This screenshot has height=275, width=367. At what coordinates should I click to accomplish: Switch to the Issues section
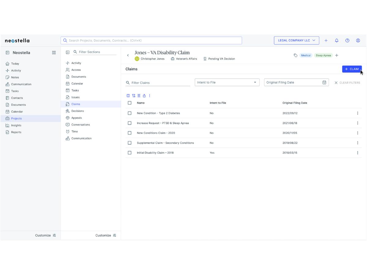click(x=91, y=97)
